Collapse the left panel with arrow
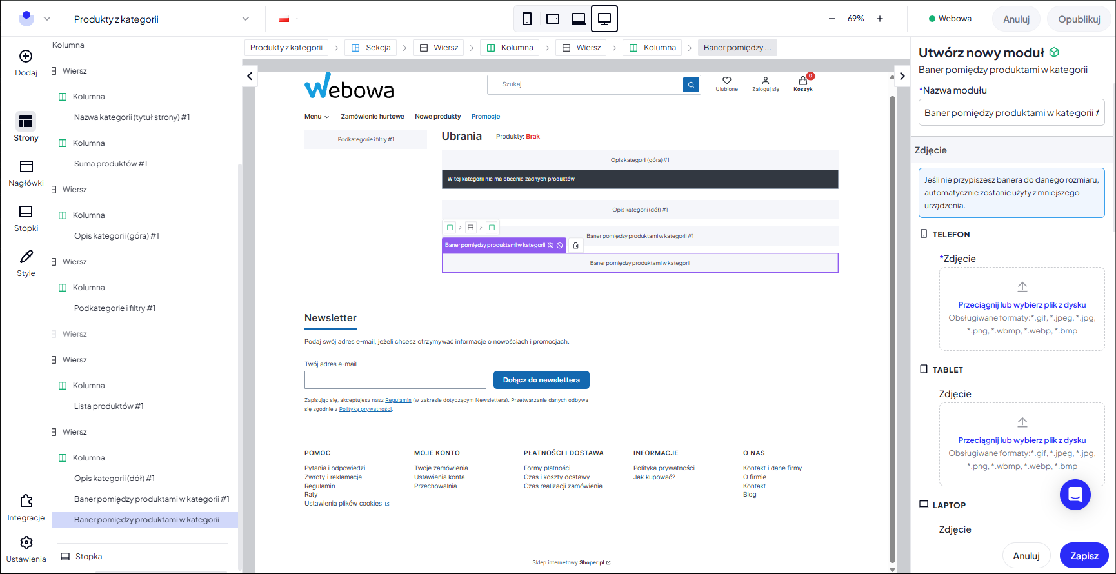Image resolution: width=1116 pixels, height=574 pixels. 250,76
